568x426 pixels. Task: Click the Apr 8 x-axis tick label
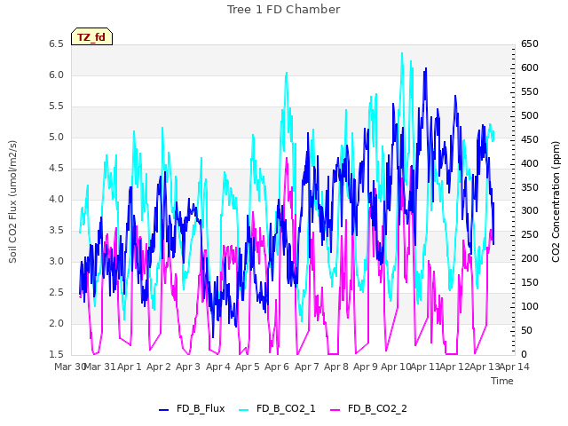coord(336,367)
